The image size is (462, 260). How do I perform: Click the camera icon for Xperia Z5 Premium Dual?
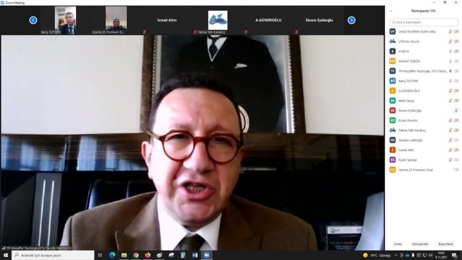point(456,170)
